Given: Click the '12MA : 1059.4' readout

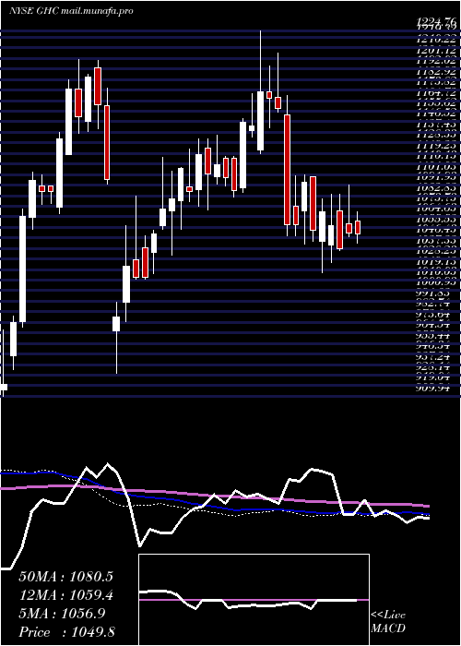Looking at the screenshot, I should pos(65,595).
